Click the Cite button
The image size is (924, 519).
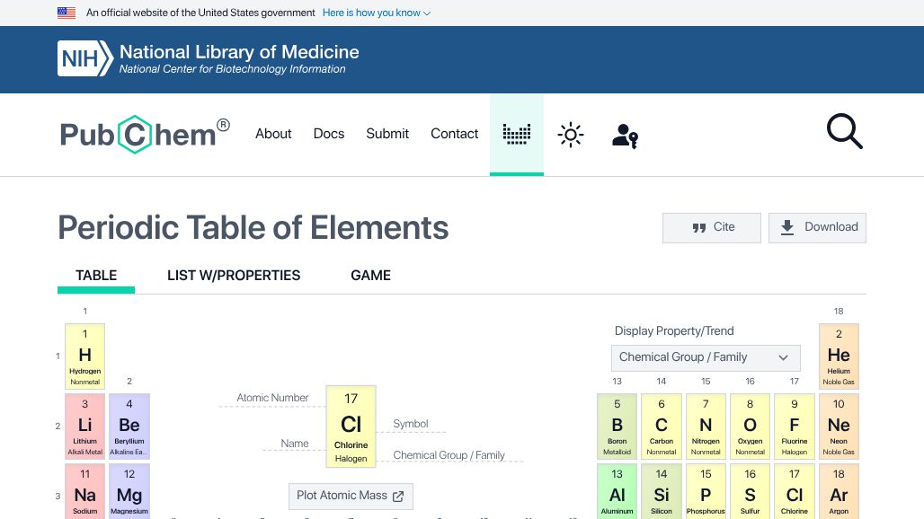(x=712, y=228)
